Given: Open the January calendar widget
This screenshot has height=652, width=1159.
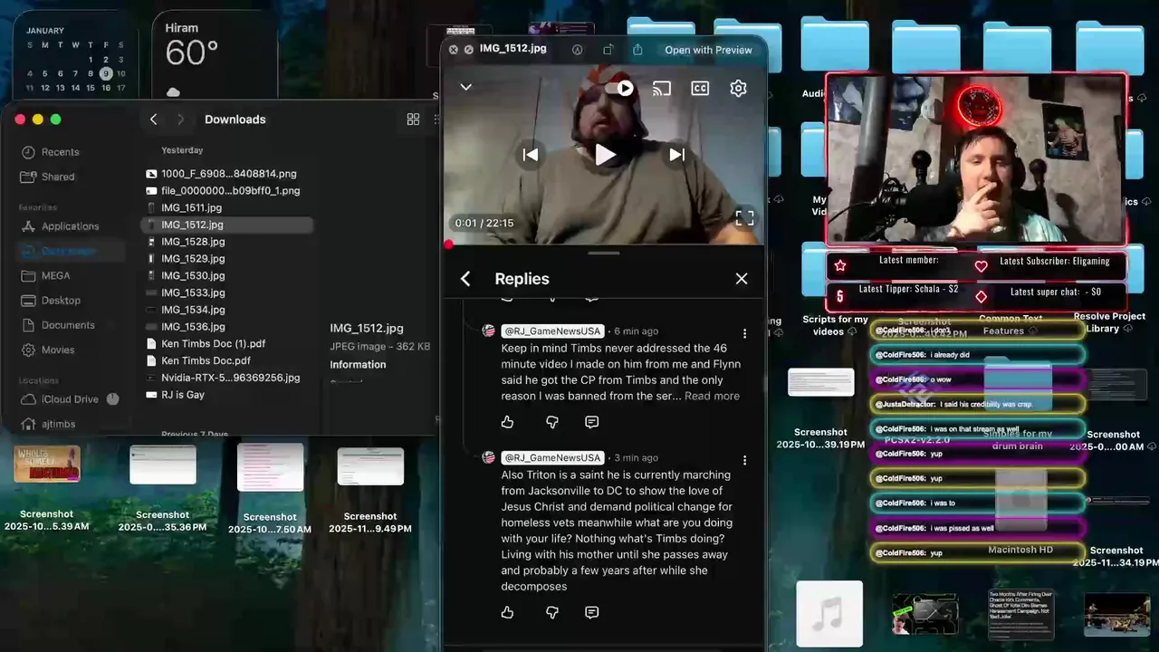Looking at the screenshot, I should pos(76,54).
